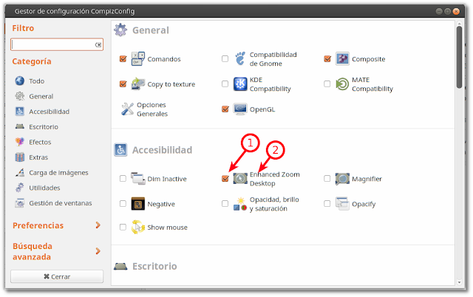This screenshot has width=473, height=297.
Task: Clear the Filtro search field icon
Action: click(98, 44)
